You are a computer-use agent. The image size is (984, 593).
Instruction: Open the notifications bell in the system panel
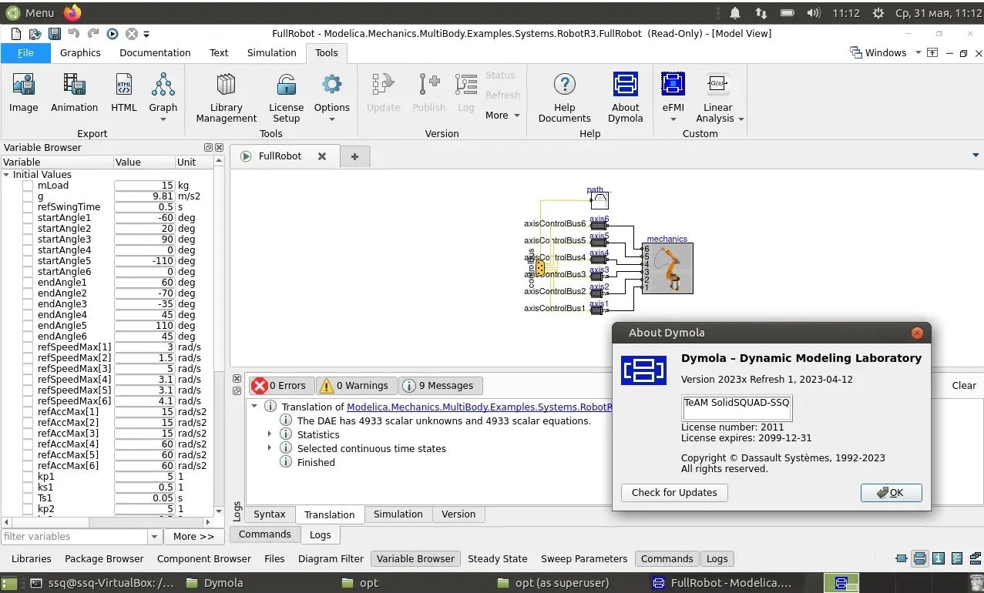pyautogui.click(x=735, y=13)
